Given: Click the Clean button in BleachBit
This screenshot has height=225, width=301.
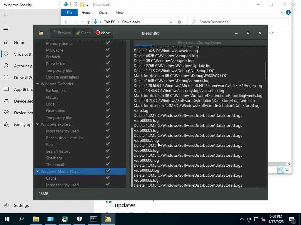Looking at the screenshot, I should (83, 33).
